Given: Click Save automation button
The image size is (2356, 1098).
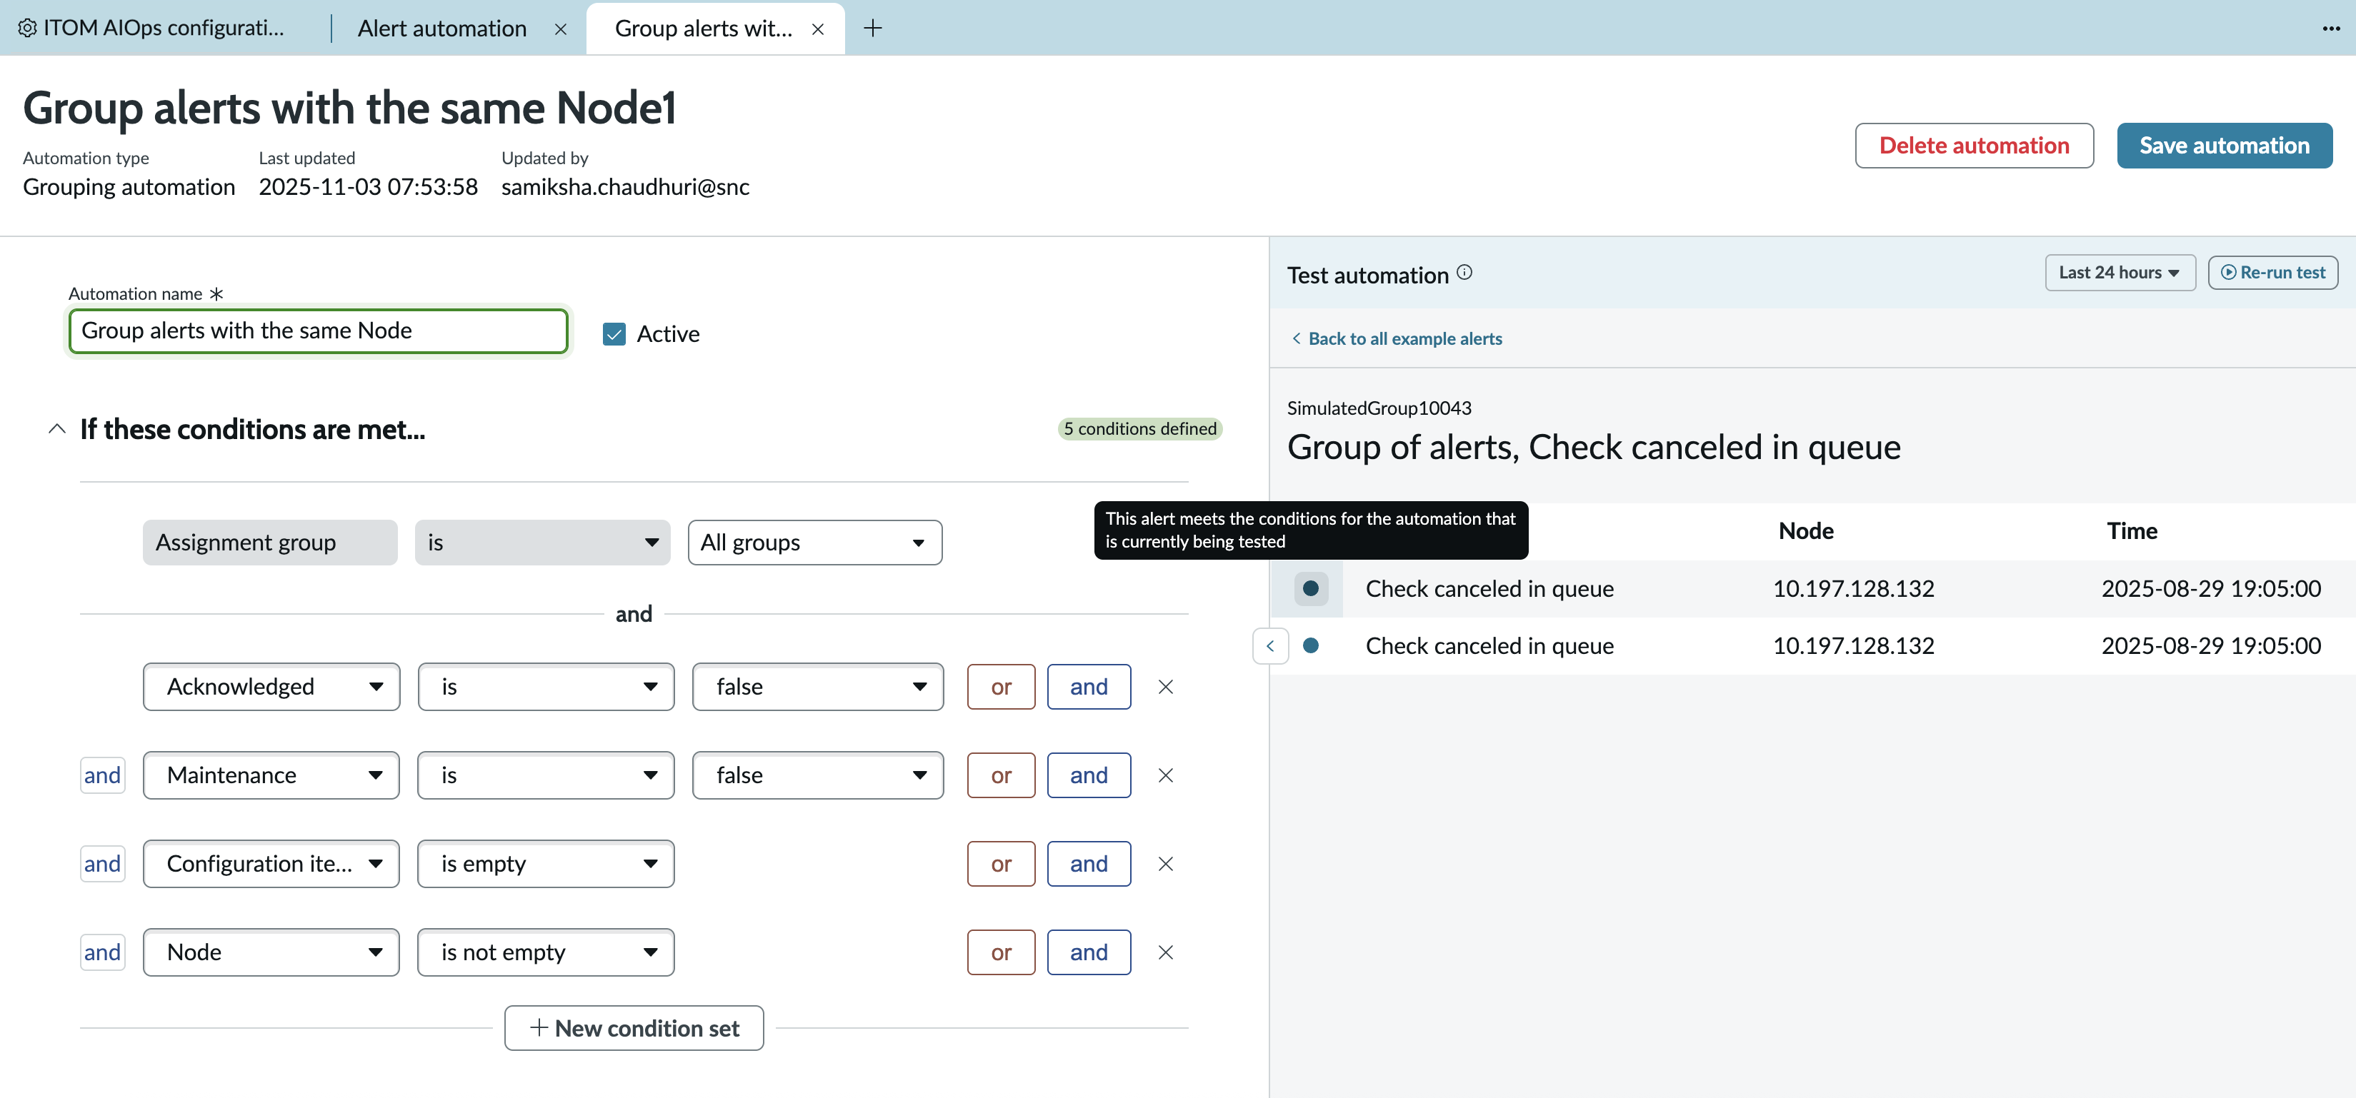Looking at the screenshot, I should tap(2223, 146).
